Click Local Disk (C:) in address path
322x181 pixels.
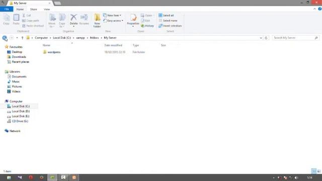click(x=62, y=38)
